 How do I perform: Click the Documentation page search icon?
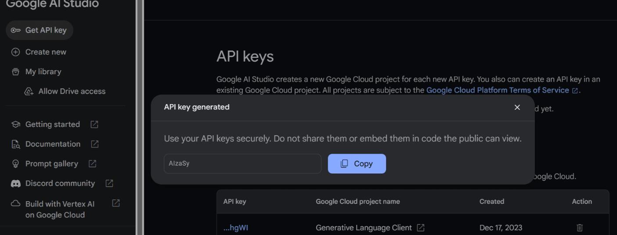15,144
